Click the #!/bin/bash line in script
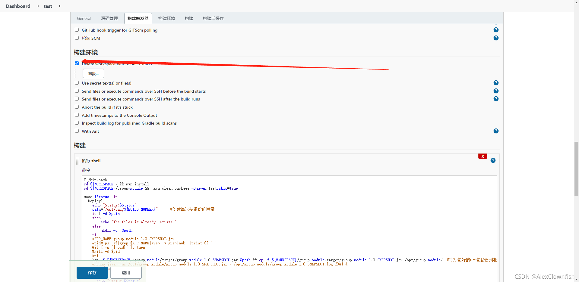The image size is (579, 282). (95, 180)
